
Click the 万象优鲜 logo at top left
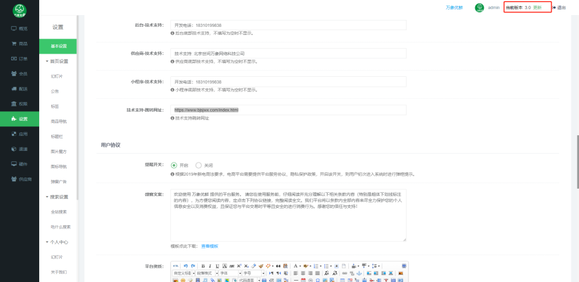point(19,10)
